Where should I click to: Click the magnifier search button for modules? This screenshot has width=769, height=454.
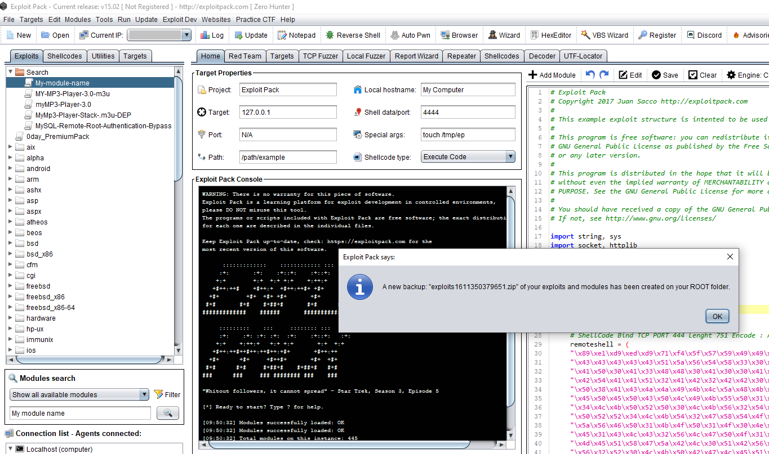click(167, 413)
